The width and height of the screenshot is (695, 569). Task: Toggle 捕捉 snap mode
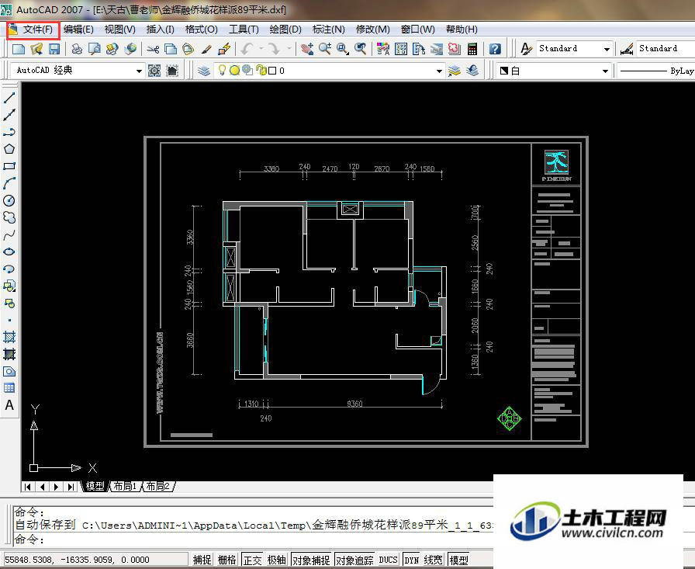tap(202, 560)
